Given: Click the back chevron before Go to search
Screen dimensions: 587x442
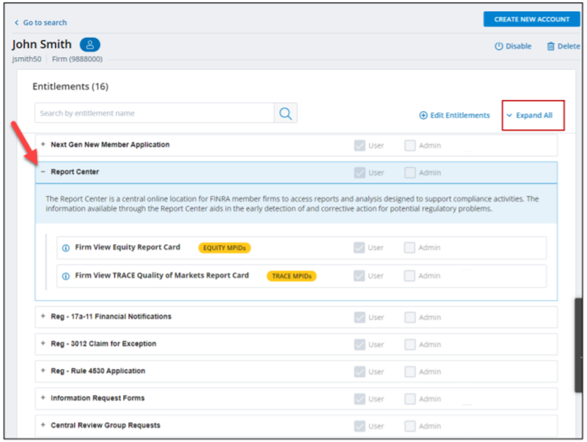Looking at the screenshot, I should pyautogui.click(x=17, y=22).
